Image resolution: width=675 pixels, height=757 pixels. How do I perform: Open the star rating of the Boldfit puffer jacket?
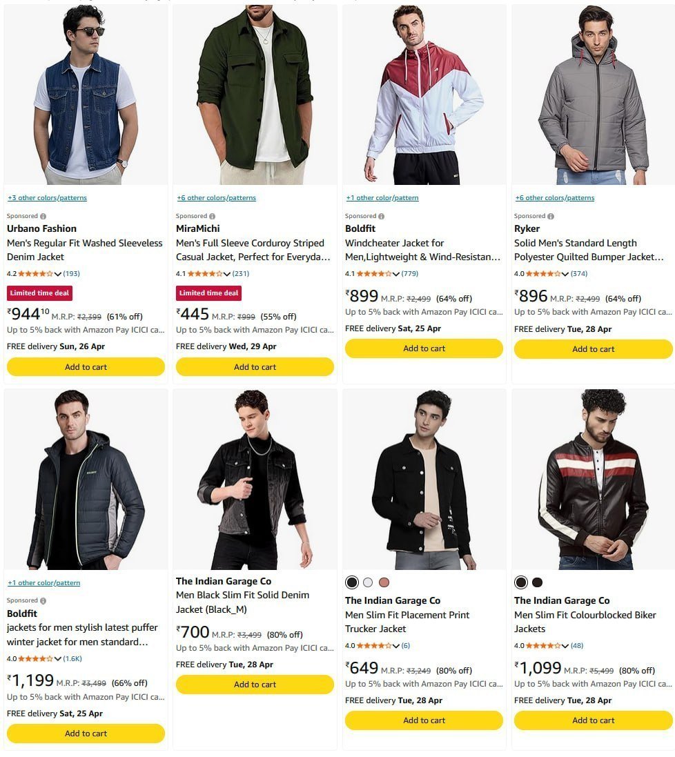pos(36,659)
